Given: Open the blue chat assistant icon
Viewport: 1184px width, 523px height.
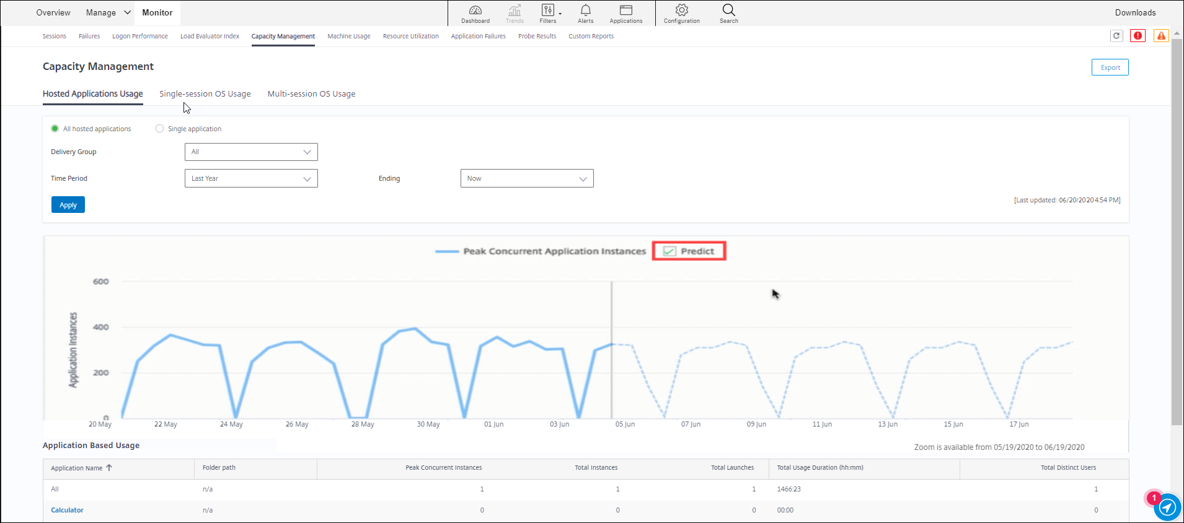Looking at the screenshot, I should click(x=1167, y=508).
